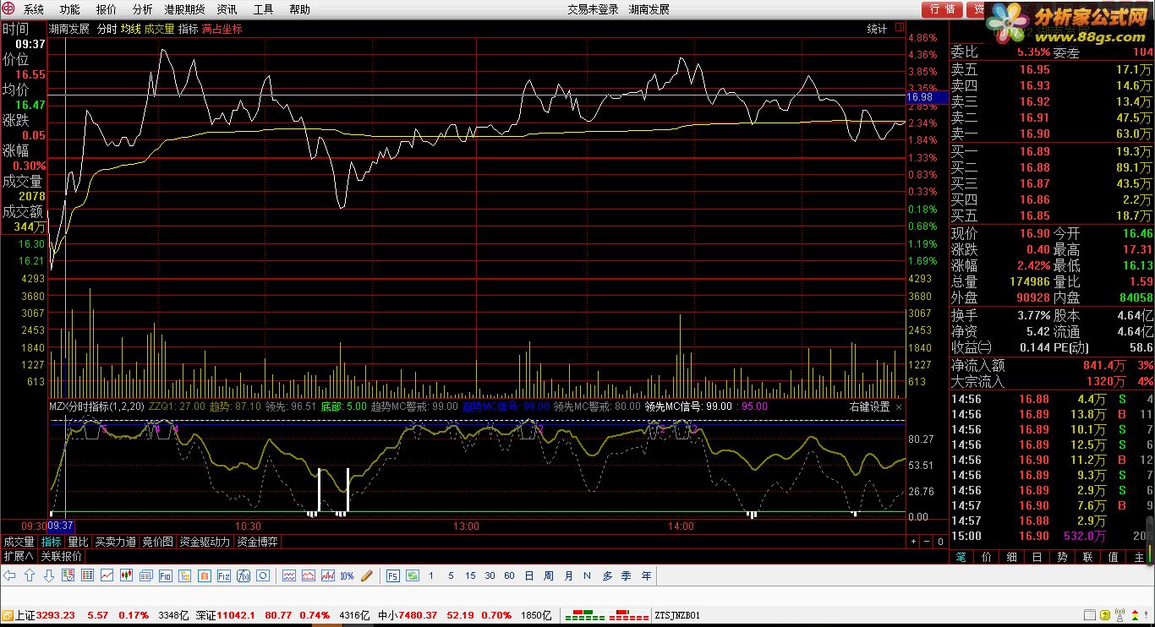Click the back left-arrow toolbar icon
Screen dimensions: 1155x627
pyautogui.click(x=9, y=575)
